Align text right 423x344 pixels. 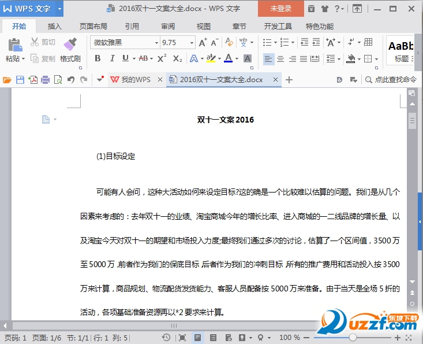tap(292, 58)
